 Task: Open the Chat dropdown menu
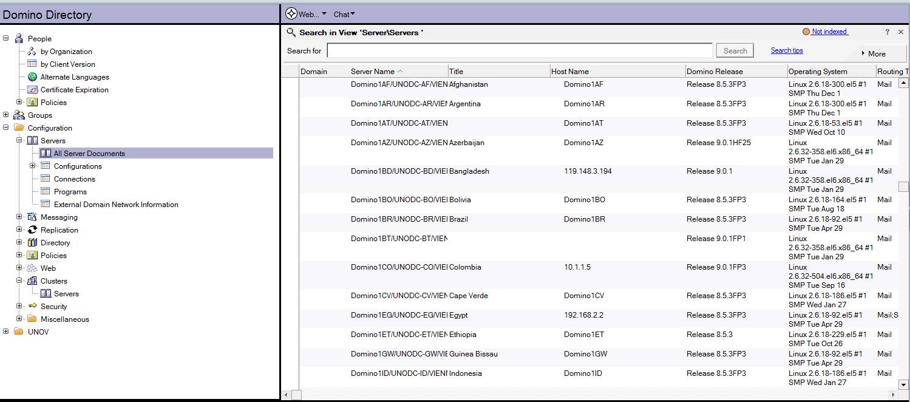[344, 14]
